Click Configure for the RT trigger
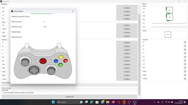This screenshot has height=105, width=188. [x=127, y=19]
